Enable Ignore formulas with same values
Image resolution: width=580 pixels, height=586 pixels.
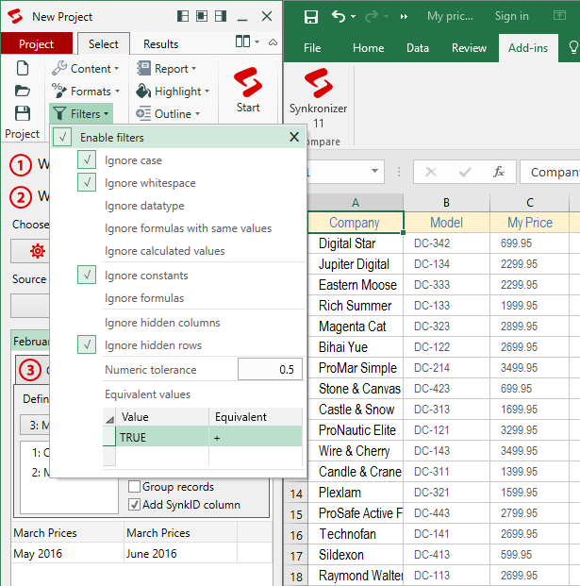(x=188, y=228)
